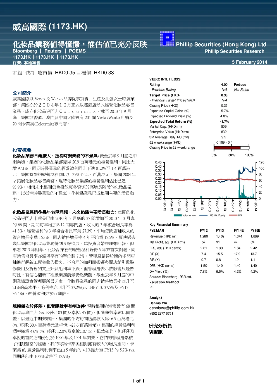Click the 公司簡介 section heading

[x=22, y=93]
